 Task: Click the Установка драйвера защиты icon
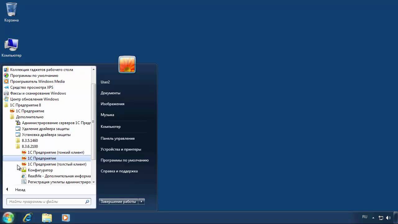18,135
